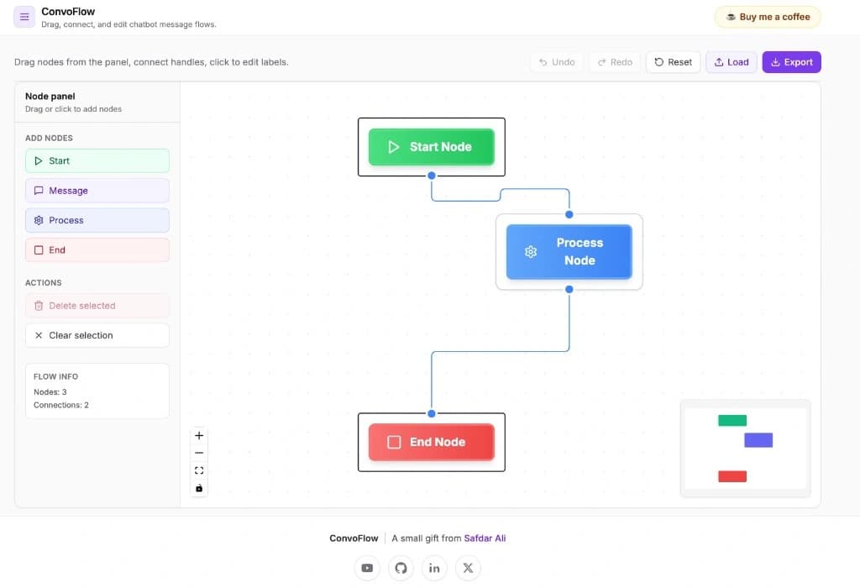Fit the flow to view

[199, 470]
